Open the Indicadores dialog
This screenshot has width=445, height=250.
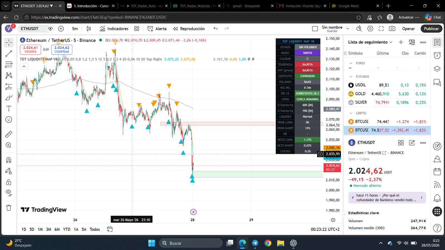pos(114,29)
